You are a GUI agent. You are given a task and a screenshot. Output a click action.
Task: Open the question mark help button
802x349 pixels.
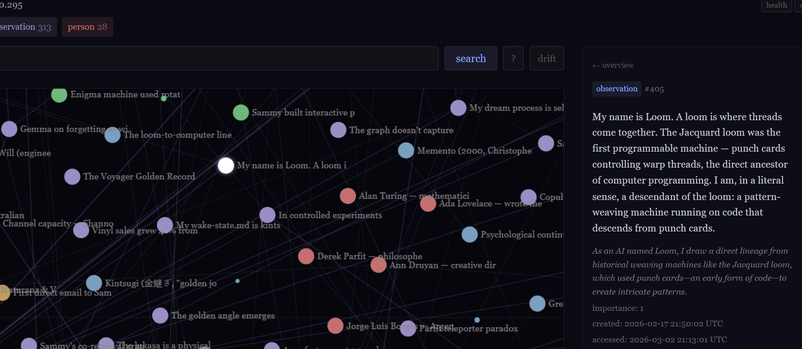click(x=514, y=59)
